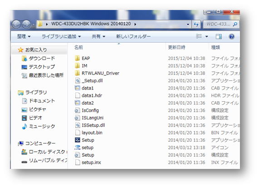Screen dimensions: 259x188
Task: Open ミュージック library
Action: [x=42, y=126]
